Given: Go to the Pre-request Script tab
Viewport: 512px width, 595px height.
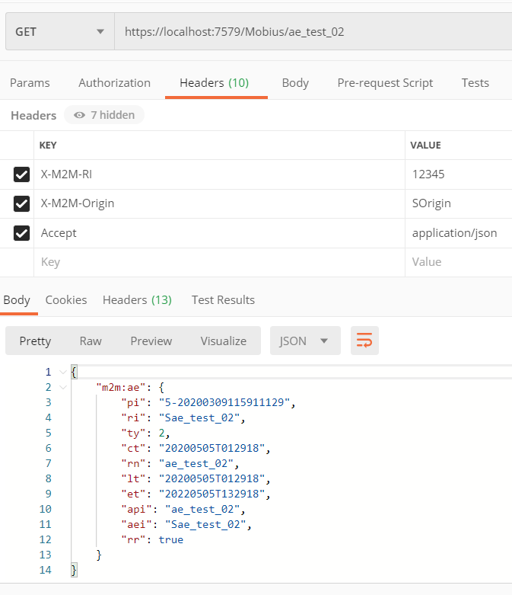Looking at the screenshot, I should (x=385, y=83).
